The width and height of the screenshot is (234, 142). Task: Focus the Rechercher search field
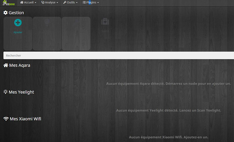pos(119,55)
